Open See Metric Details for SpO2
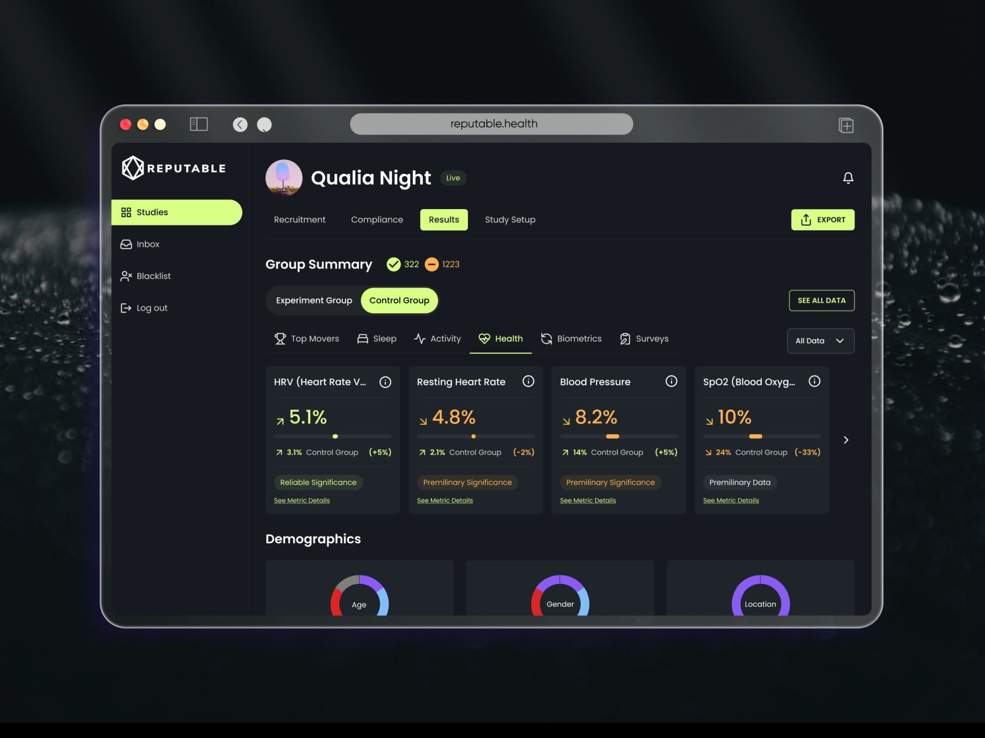The image size is (985, 738). pos(731,501)
